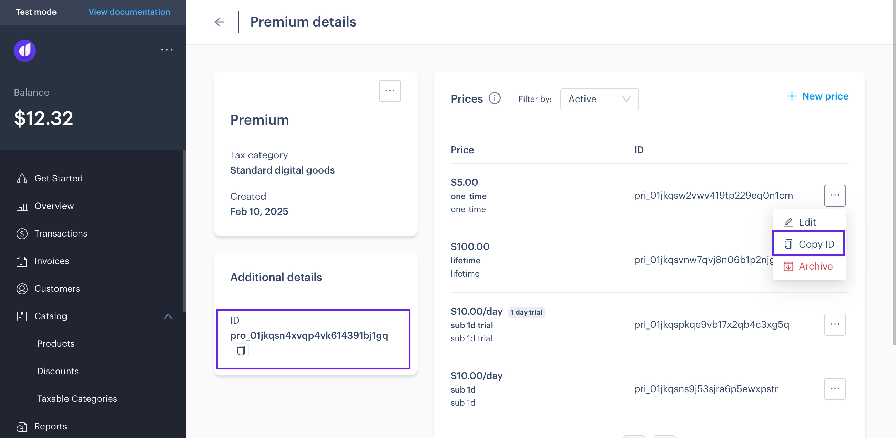Open the Reports icon in sidebar
Screen dimensions: 896x438
(22, 426)
